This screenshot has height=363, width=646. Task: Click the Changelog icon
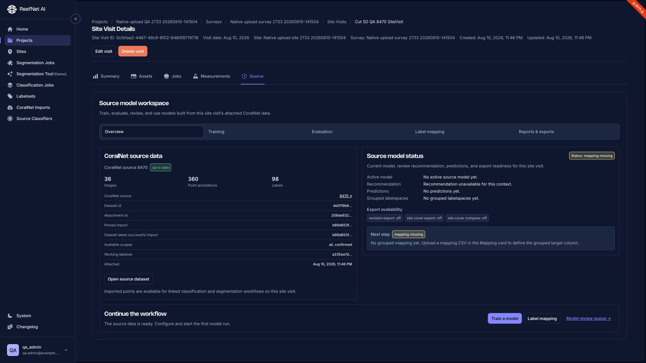pos(10,327)
